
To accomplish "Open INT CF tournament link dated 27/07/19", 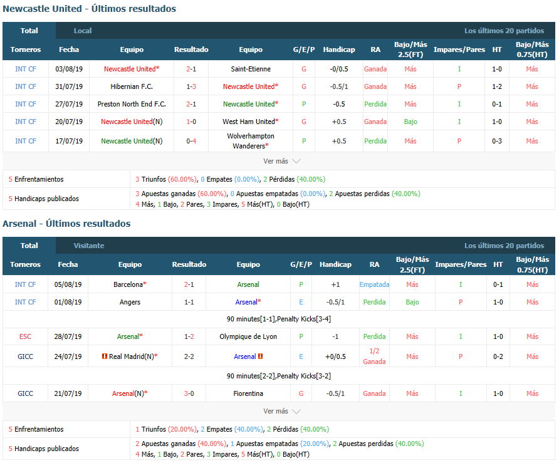I will pyautogui.click(x=26, y=104).
